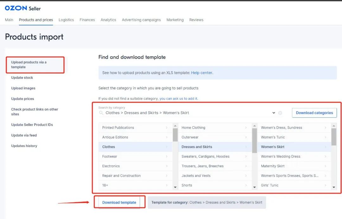The image size is (342, 219).
Task: Click the arrow beside Dresses and Skirts
Action: point(246,147)
